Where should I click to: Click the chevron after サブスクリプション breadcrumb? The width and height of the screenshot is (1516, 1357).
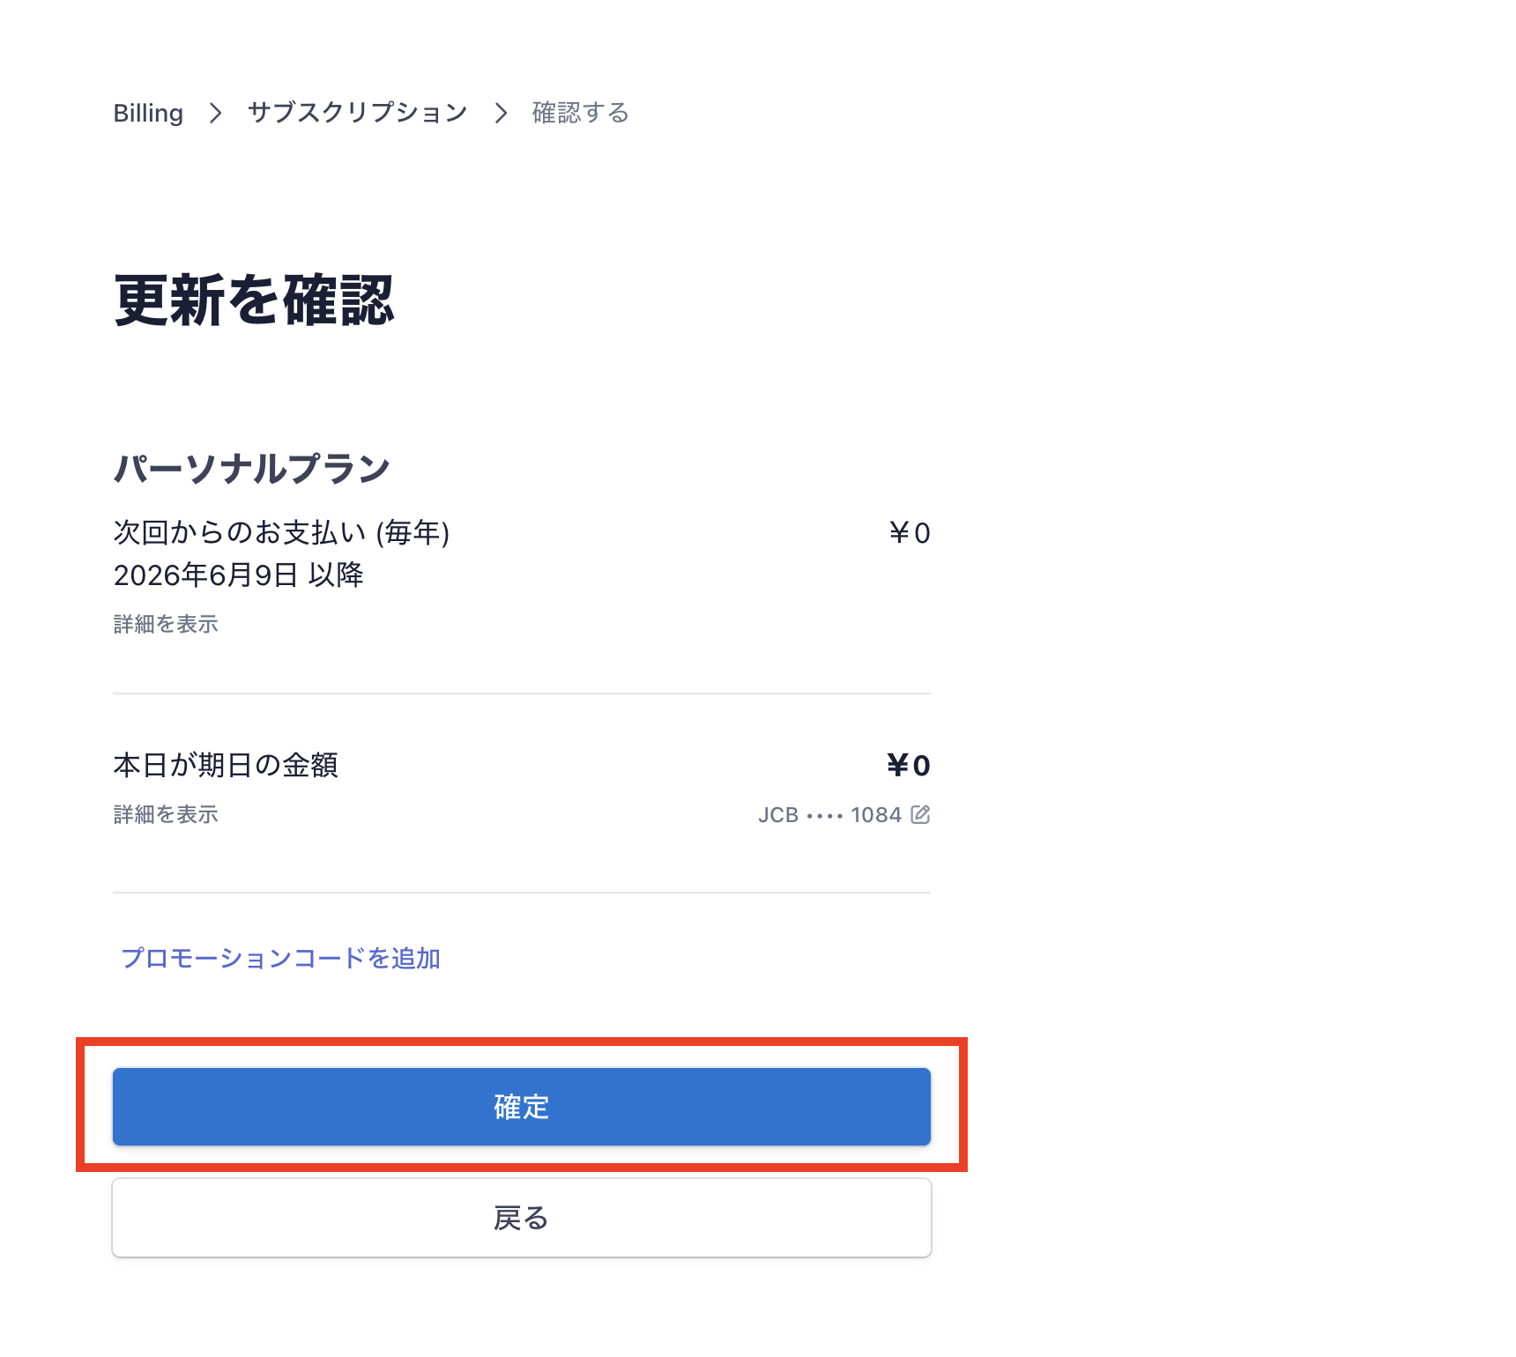[x=501, y=113]
